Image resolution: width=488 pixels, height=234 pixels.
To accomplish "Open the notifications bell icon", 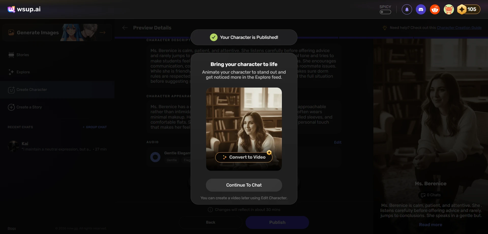I will pyautogui.click(x=406, y=9).
